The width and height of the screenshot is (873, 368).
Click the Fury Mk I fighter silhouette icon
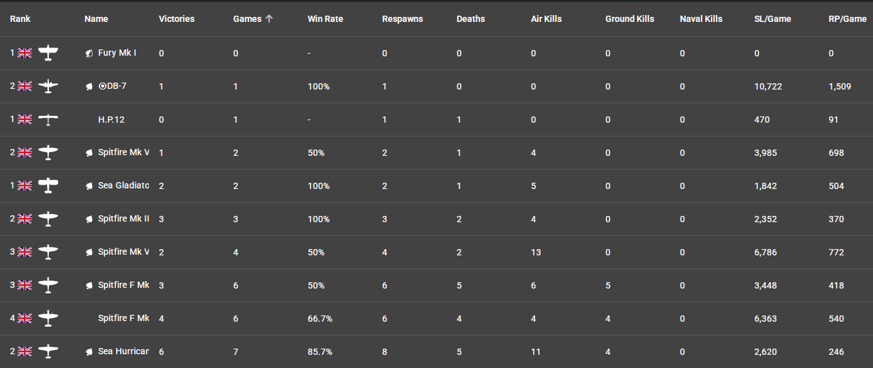48,53
